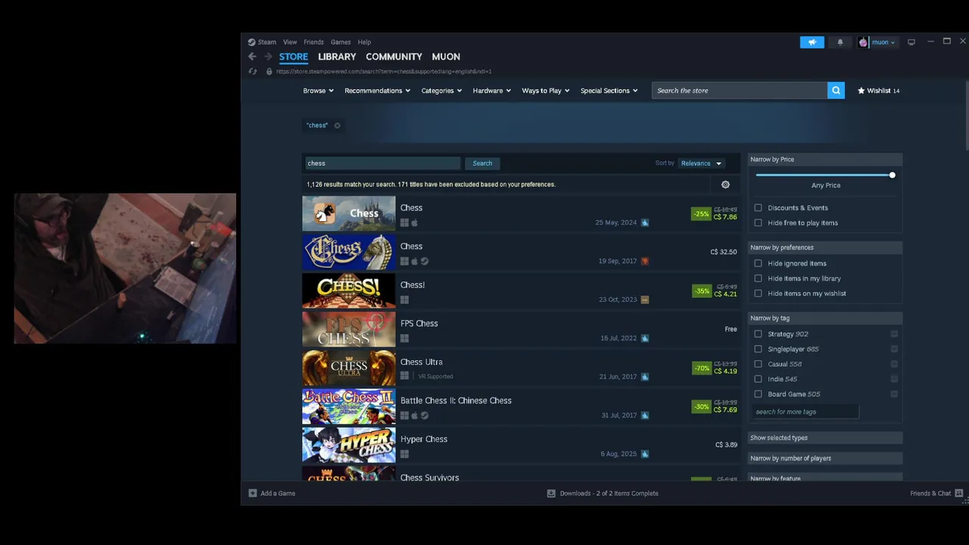
Task: Expand Show selected types section
Action: 825,438
